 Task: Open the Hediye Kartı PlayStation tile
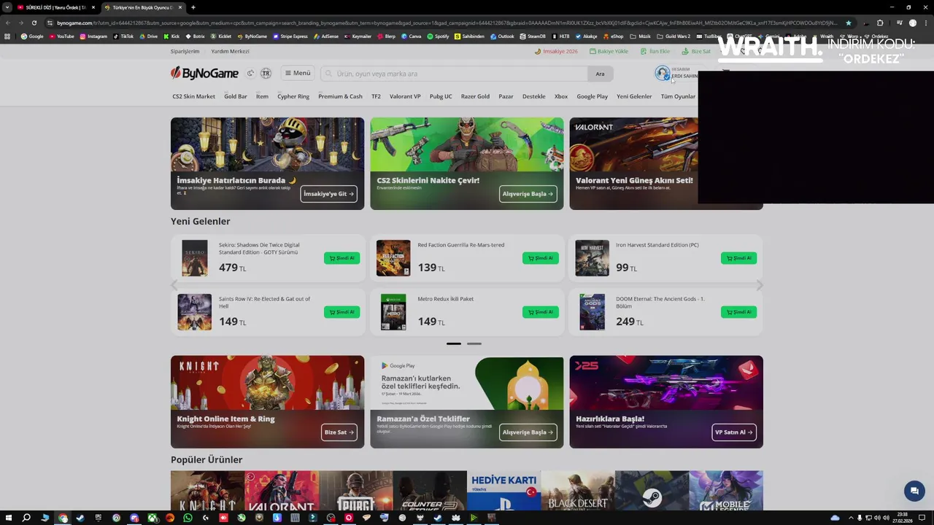[x=503, y=491]
